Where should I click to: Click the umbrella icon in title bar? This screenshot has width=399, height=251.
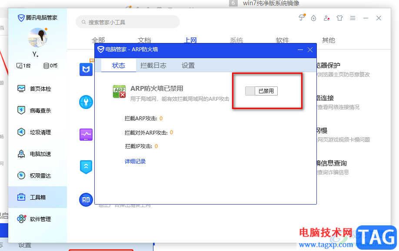coord(302,17)
